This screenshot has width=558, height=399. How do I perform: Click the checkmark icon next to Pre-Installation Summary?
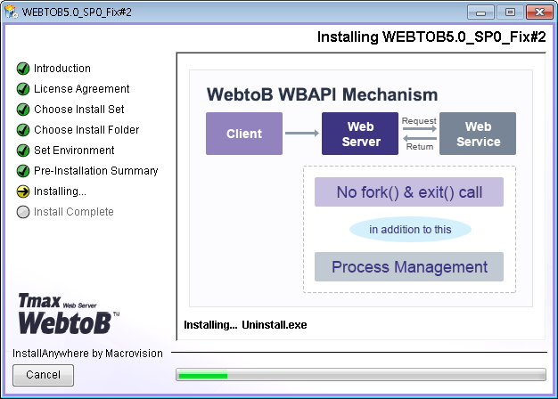click(x=23, y=171)
